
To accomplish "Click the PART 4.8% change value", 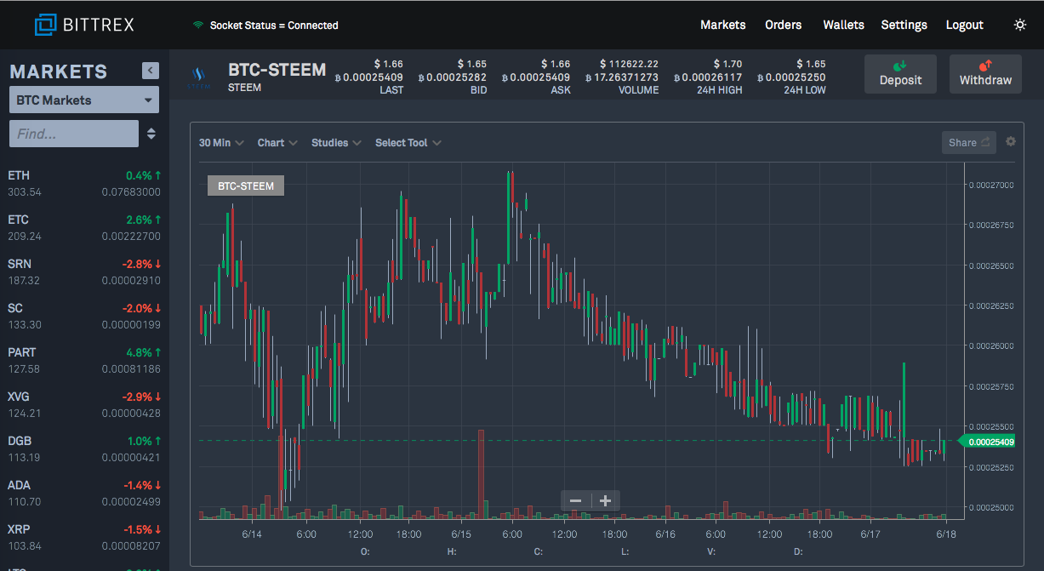I will (x=143, y=352).
